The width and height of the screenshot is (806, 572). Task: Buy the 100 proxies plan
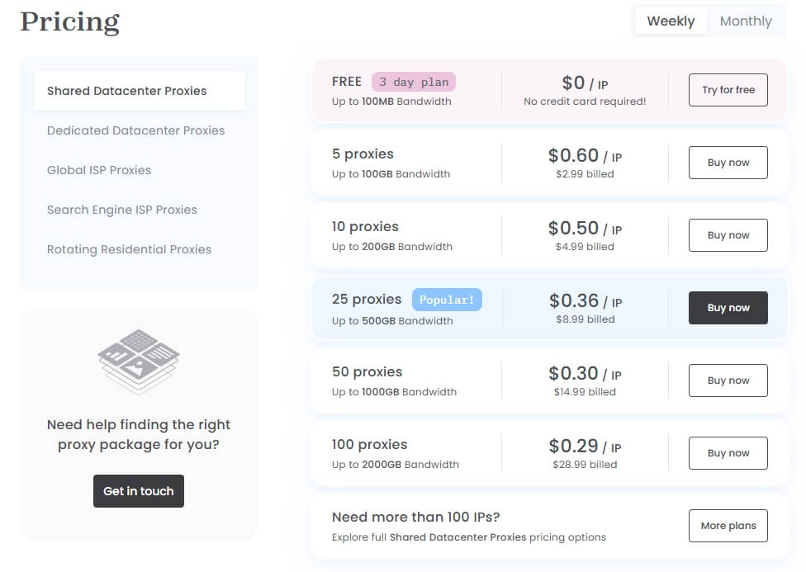(728, 453)
